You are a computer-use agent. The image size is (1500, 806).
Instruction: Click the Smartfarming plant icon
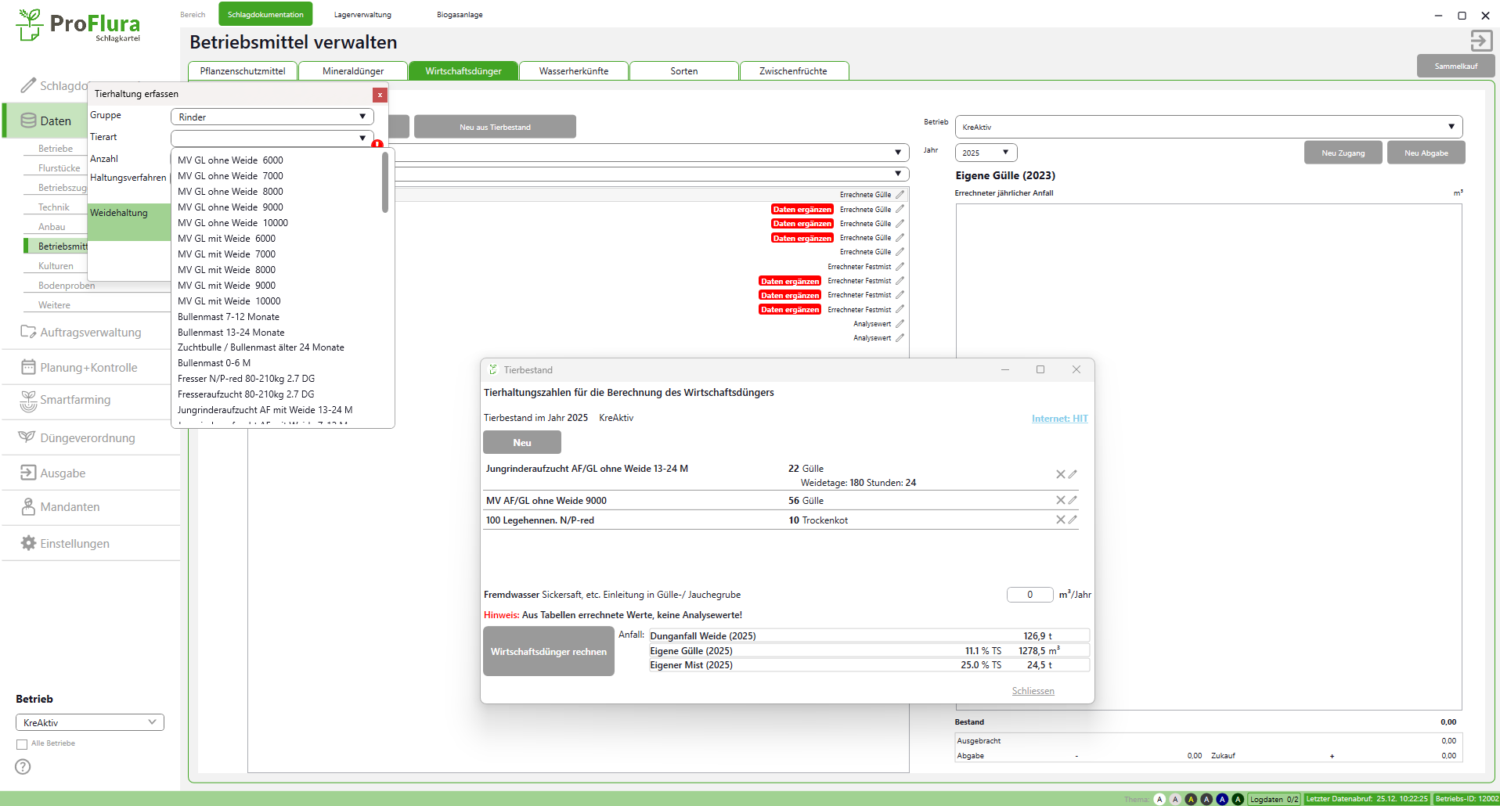(28, 401)
